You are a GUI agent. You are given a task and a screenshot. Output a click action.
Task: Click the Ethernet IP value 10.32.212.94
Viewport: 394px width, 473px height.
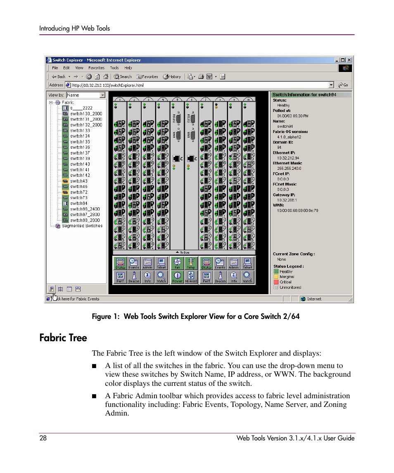288,158
